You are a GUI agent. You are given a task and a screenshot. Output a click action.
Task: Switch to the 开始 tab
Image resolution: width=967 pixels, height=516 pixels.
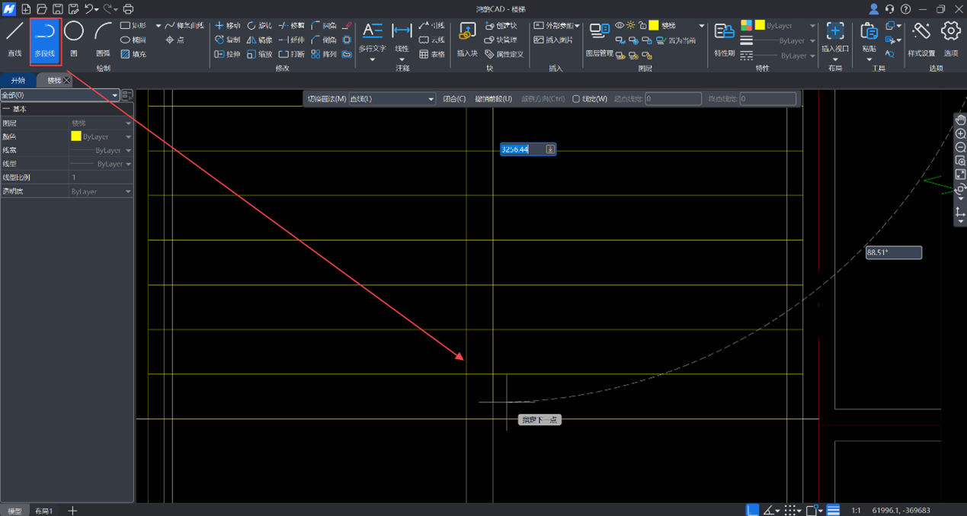coord(18,81)
